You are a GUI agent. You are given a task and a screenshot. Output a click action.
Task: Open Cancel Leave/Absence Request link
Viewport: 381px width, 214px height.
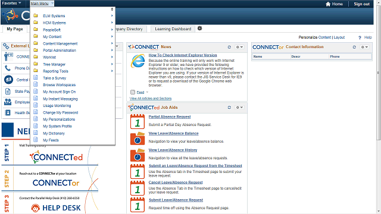(176, 182)
